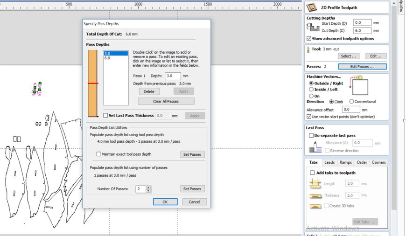
Task: Click Set Passes for number of passes
Action: click(x=192, y=189)
